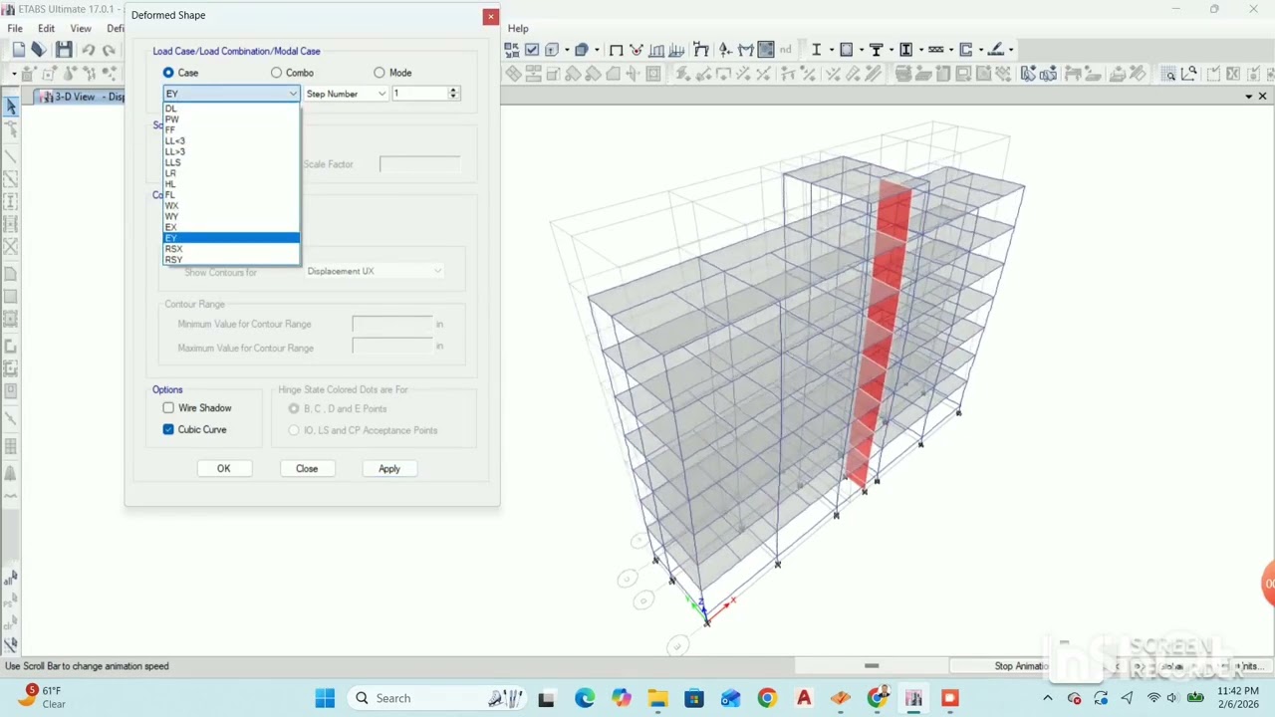Open Google Chrome from the taskbar
This screenshot has height=717, width=1275.
pos(767,698)
